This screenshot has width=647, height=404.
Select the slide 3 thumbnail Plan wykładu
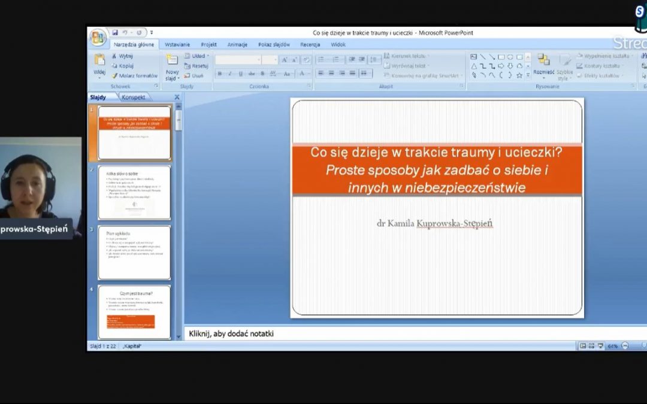[134, 252]
